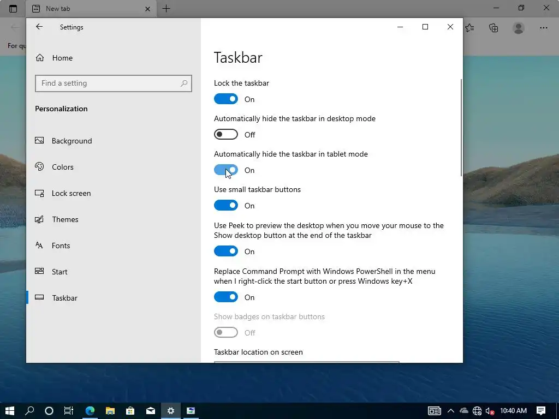The width and height of the screenshot is (559, 419).
Task: Open Edge tab actions menu icon
Action: [13, 9]
